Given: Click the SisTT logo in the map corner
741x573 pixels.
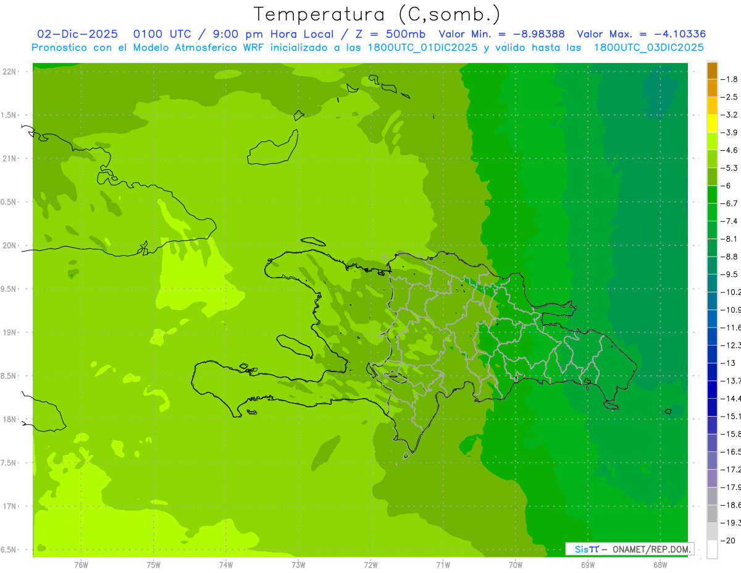Looking at the screenshot, I should pos(587,549).
